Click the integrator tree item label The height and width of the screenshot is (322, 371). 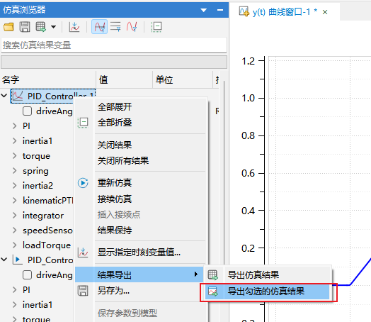click(43, 216)
